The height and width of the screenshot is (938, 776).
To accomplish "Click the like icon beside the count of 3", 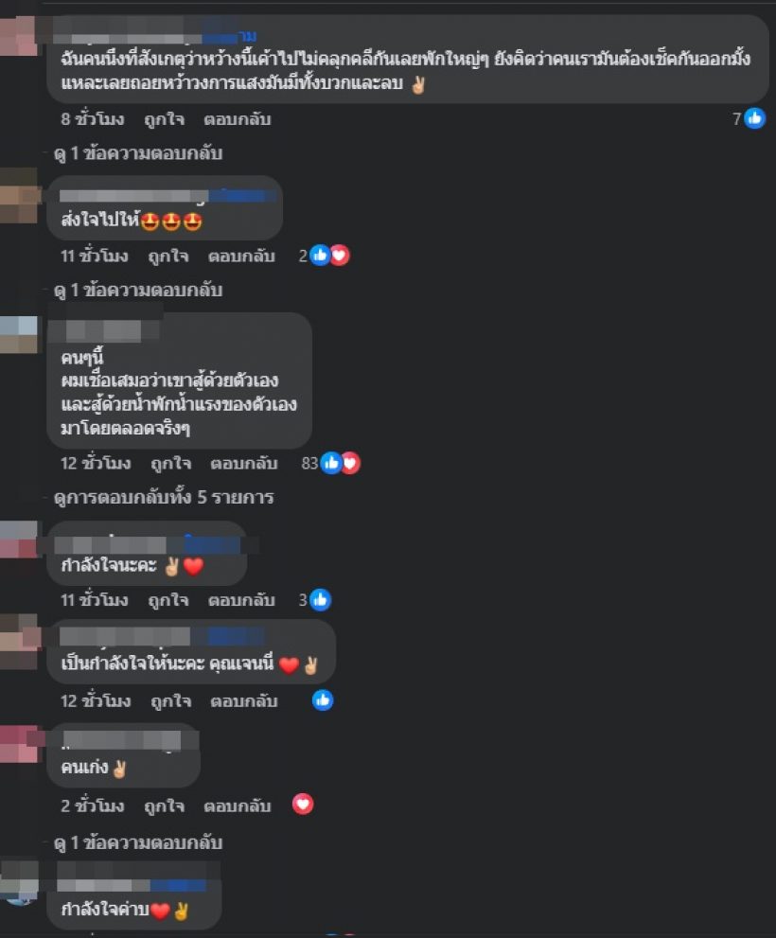I will (x=320, y=599).
